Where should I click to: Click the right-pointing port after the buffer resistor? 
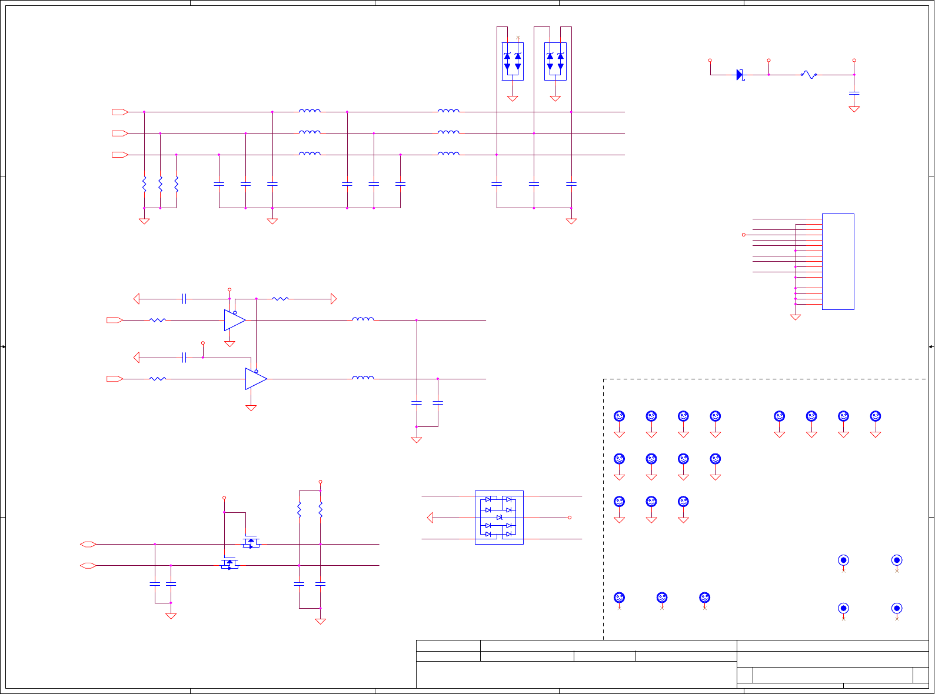[334, 299]
